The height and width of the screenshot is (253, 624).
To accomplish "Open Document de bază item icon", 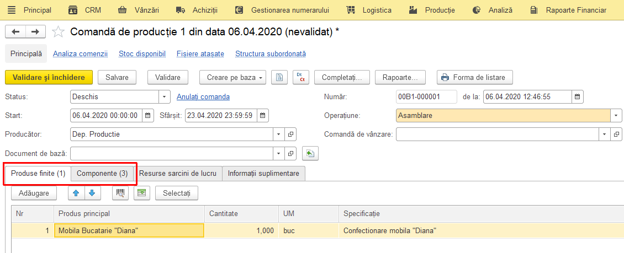I will pyautogui.click(x=291, y=153).
